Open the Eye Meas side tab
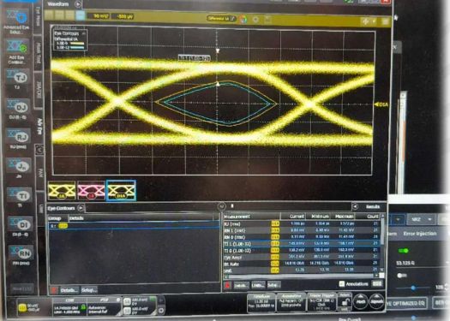Image resolution: width=450 pixels, height=321 pixels. point(39,17)
